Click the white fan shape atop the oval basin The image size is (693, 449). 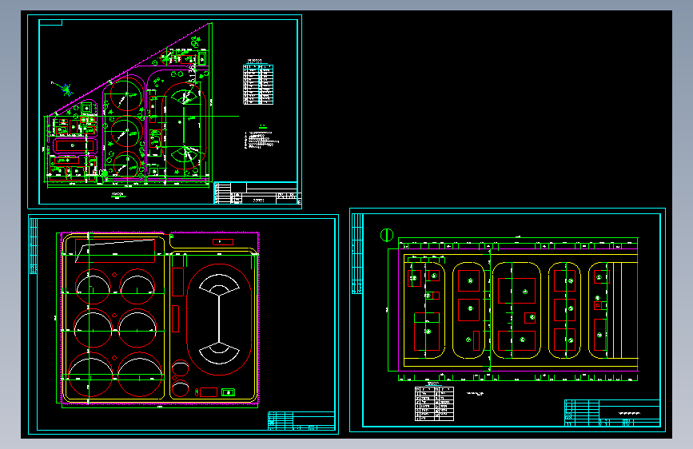click(219, 284)
